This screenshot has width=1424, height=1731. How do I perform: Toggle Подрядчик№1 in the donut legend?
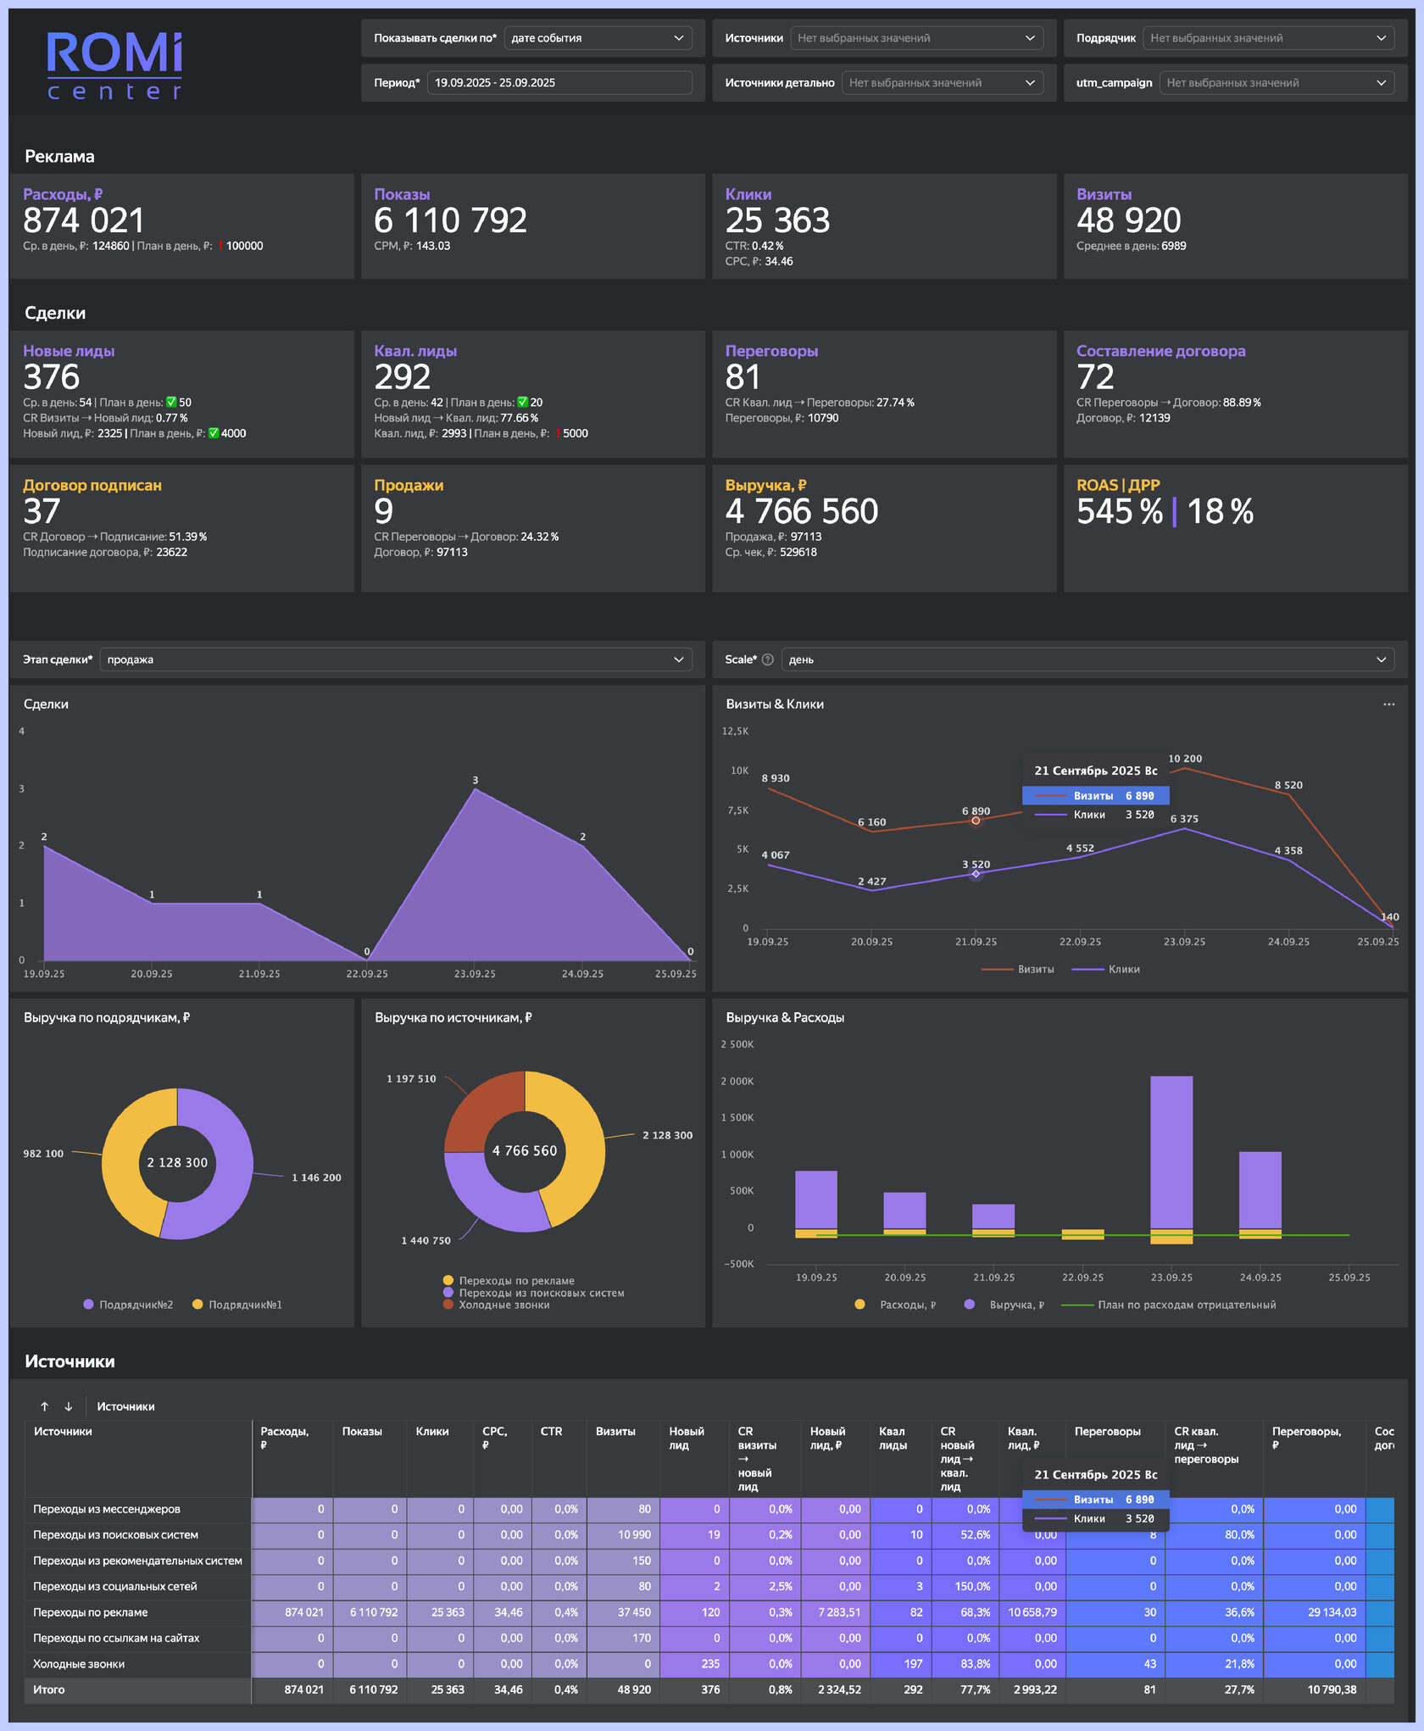pos(237,1305)
